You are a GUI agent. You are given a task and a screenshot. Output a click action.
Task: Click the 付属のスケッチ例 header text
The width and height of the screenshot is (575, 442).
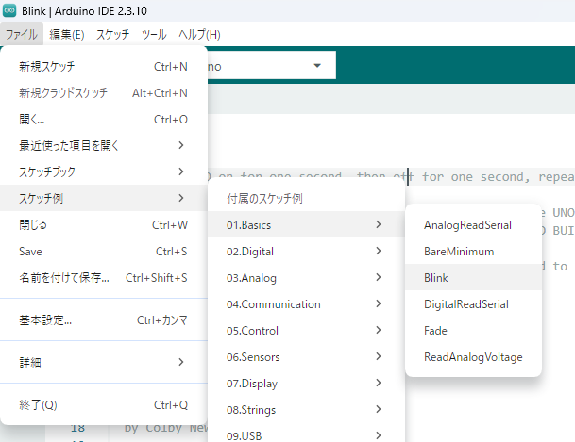[264, 198]
